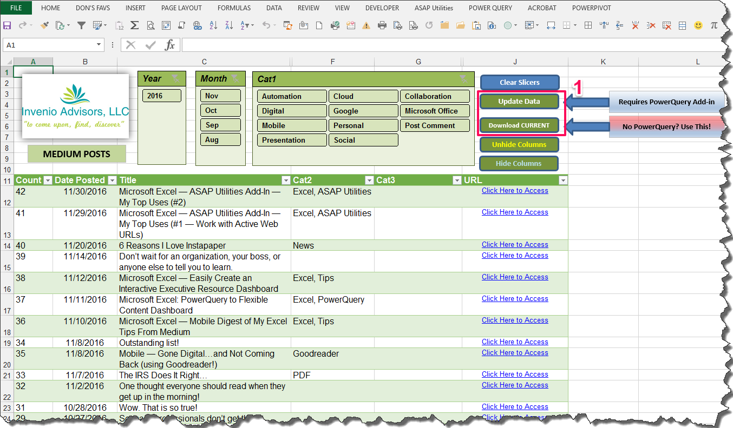Click the smiley face toolbar icon
Viewport: 733px width, 428px height.
click(x=698, y=25)
